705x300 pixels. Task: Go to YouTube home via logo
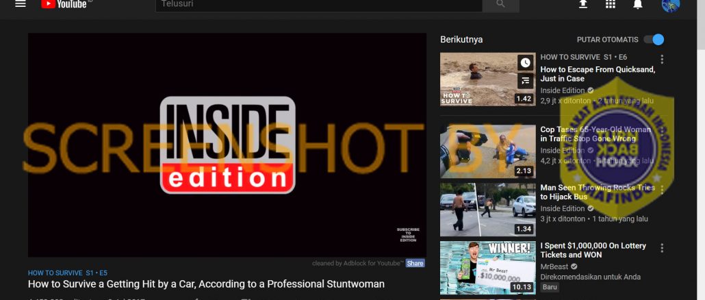[64, 3]
